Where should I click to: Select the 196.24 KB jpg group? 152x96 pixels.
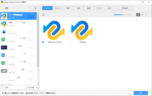(18, 71)
